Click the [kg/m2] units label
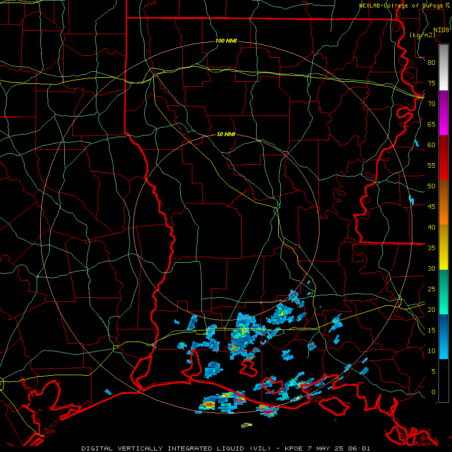Image resolution: width=452 pixels, height=452 pixels. click(422, 35)
